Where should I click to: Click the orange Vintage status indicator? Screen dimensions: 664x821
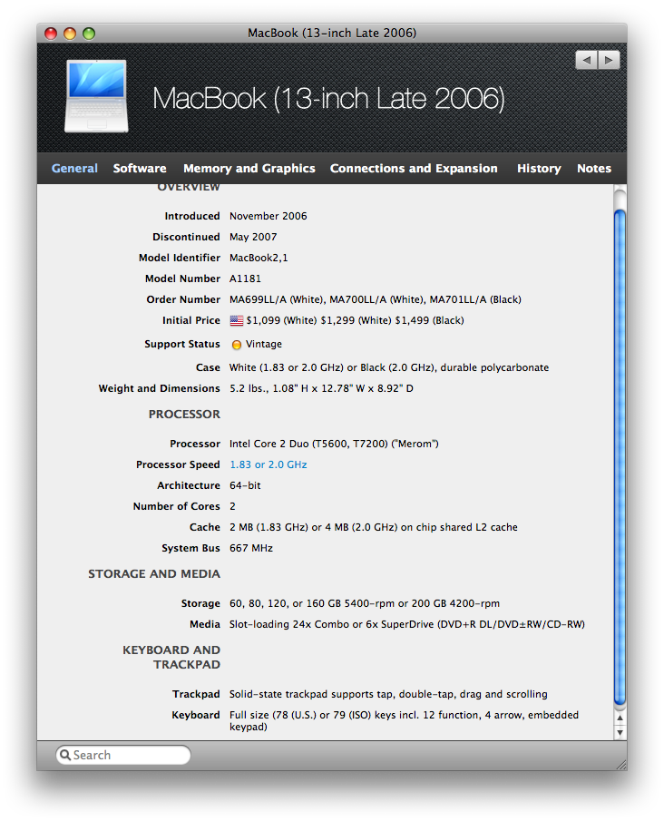(237, 345)
